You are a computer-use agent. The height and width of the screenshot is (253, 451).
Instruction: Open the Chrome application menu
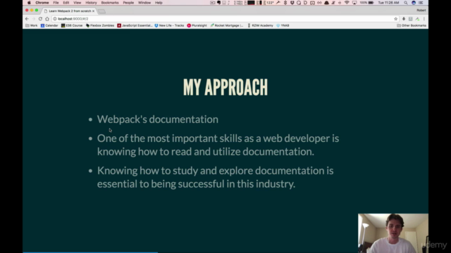click(x=42, y=3)
